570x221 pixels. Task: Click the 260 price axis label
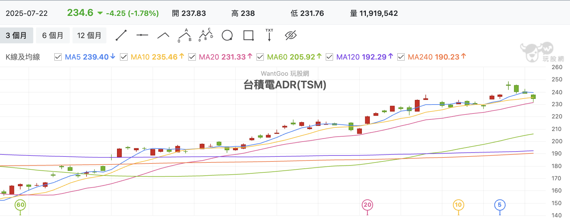tap(557, 67)
